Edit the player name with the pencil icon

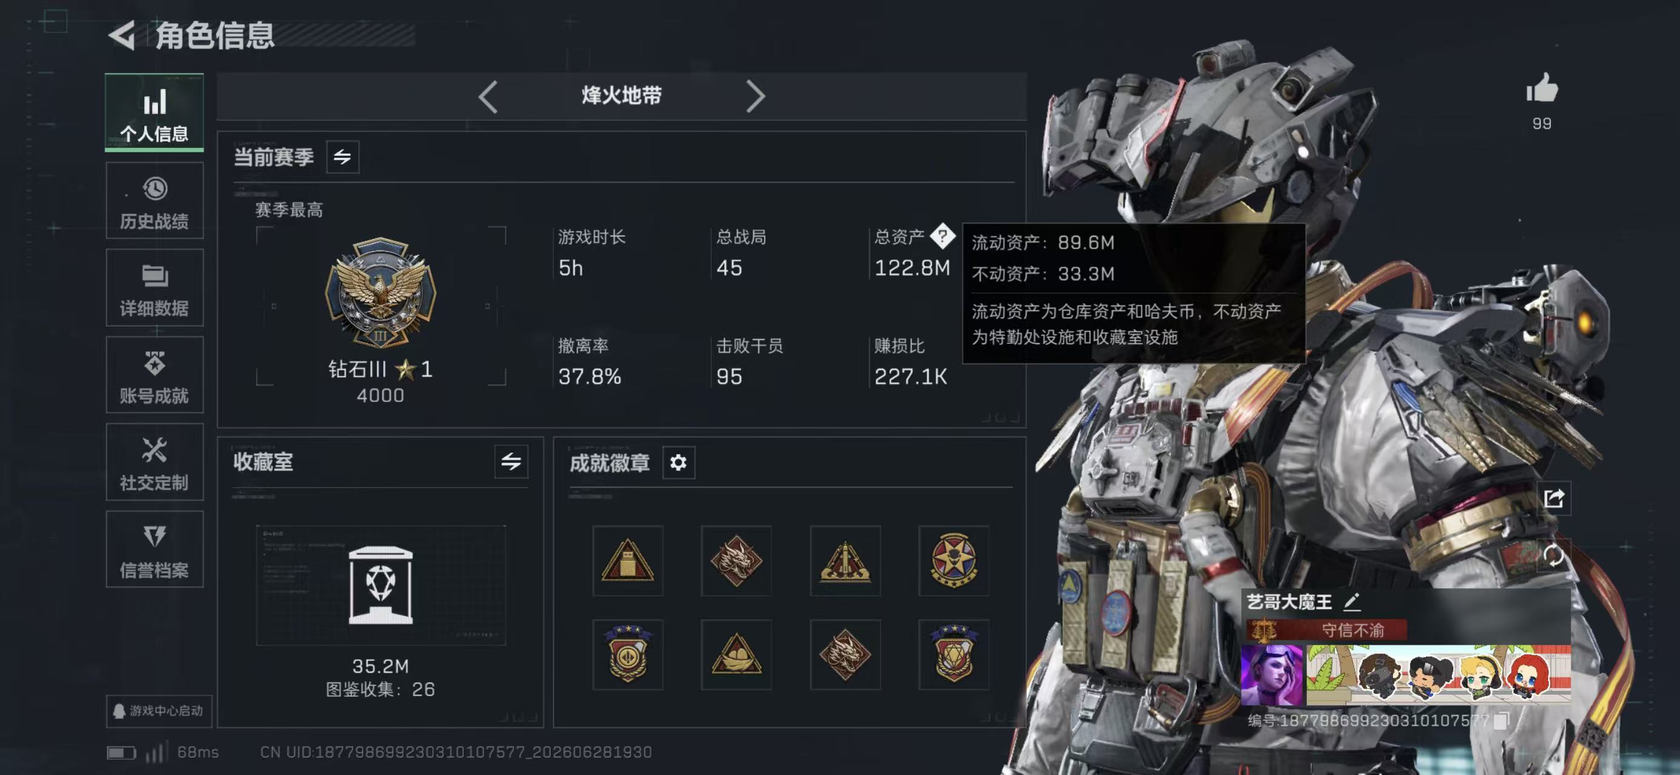pyautogui.click(x=1352, y=601)
